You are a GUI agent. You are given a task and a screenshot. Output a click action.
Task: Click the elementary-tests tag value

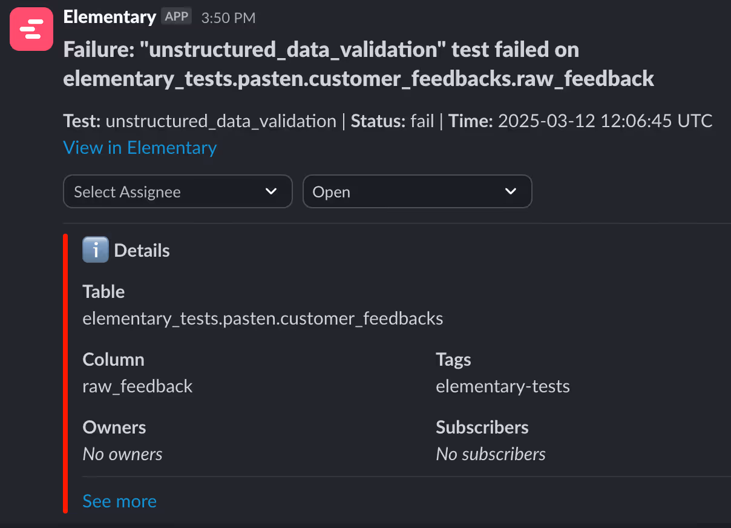point(502,386)
